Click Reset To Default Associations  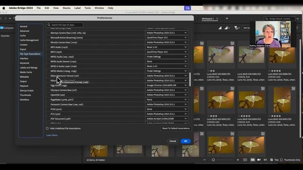(x=176, y=128)
